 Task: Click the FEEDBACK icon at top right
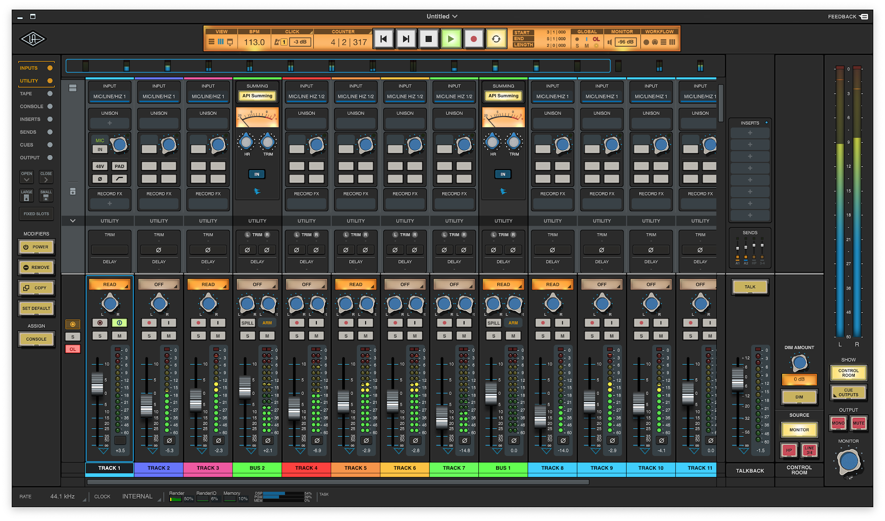pyautogui.click(x=864, y=16)
